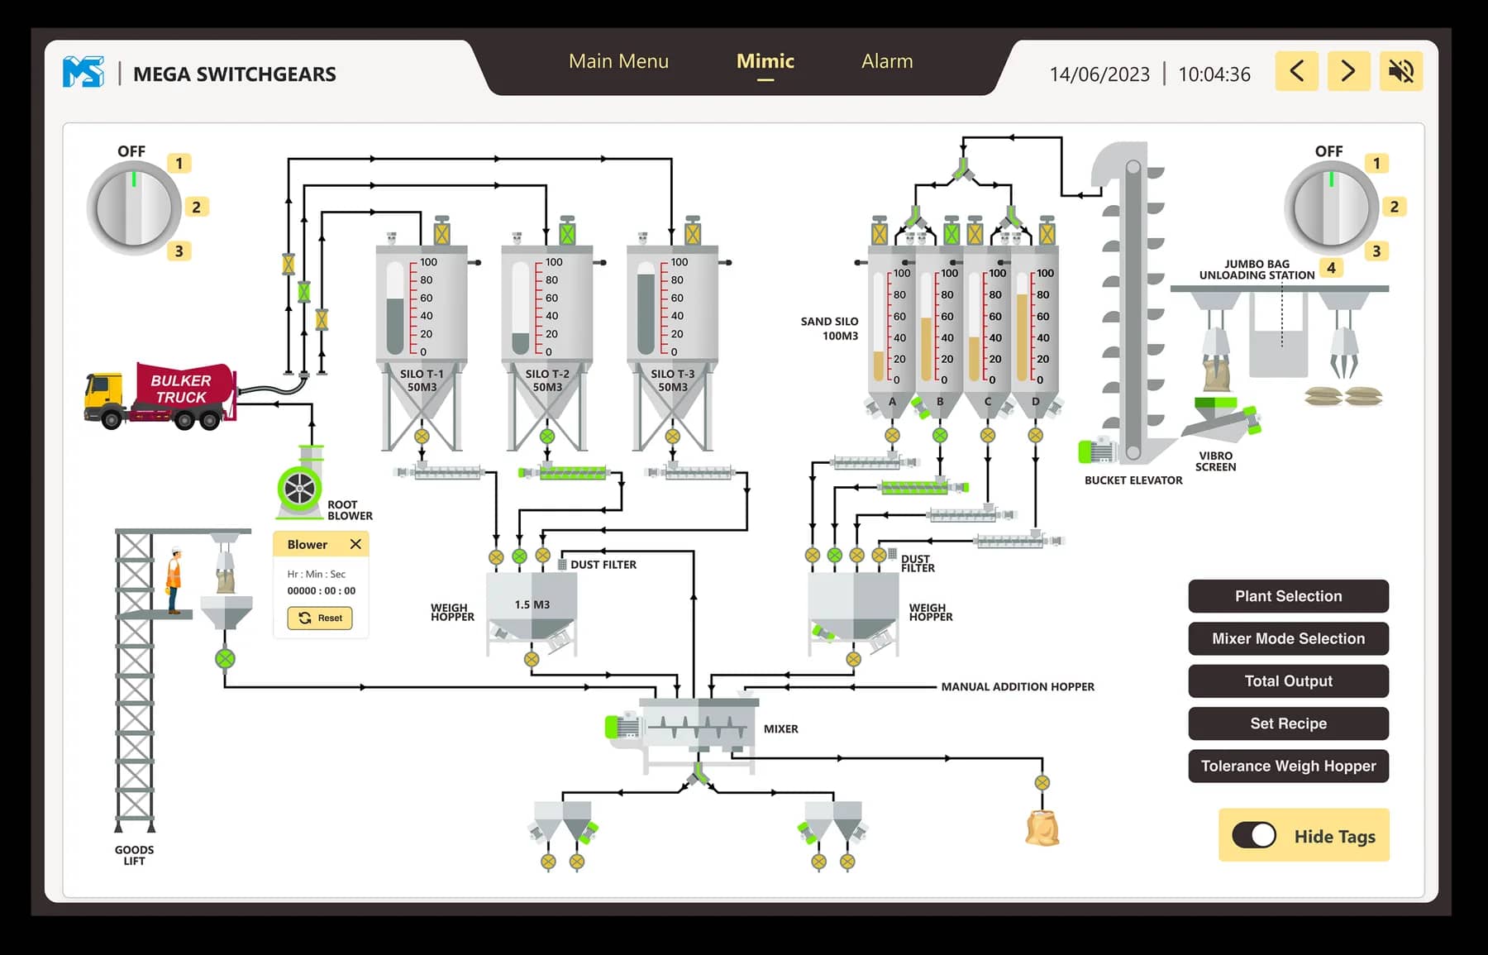
Task: Click the Sand Silo D level gauge
Action: click(1023, 327)
